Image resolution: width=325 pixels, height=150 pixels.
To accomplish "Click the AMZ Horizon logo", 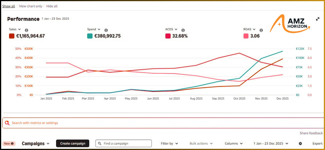I will point(290,23).
